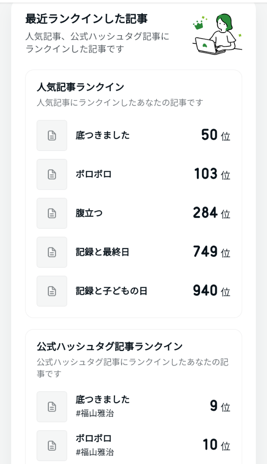Open 底つきました in the hashtag ranking
This screenshot has height=464, width=267.
point(102,400)
